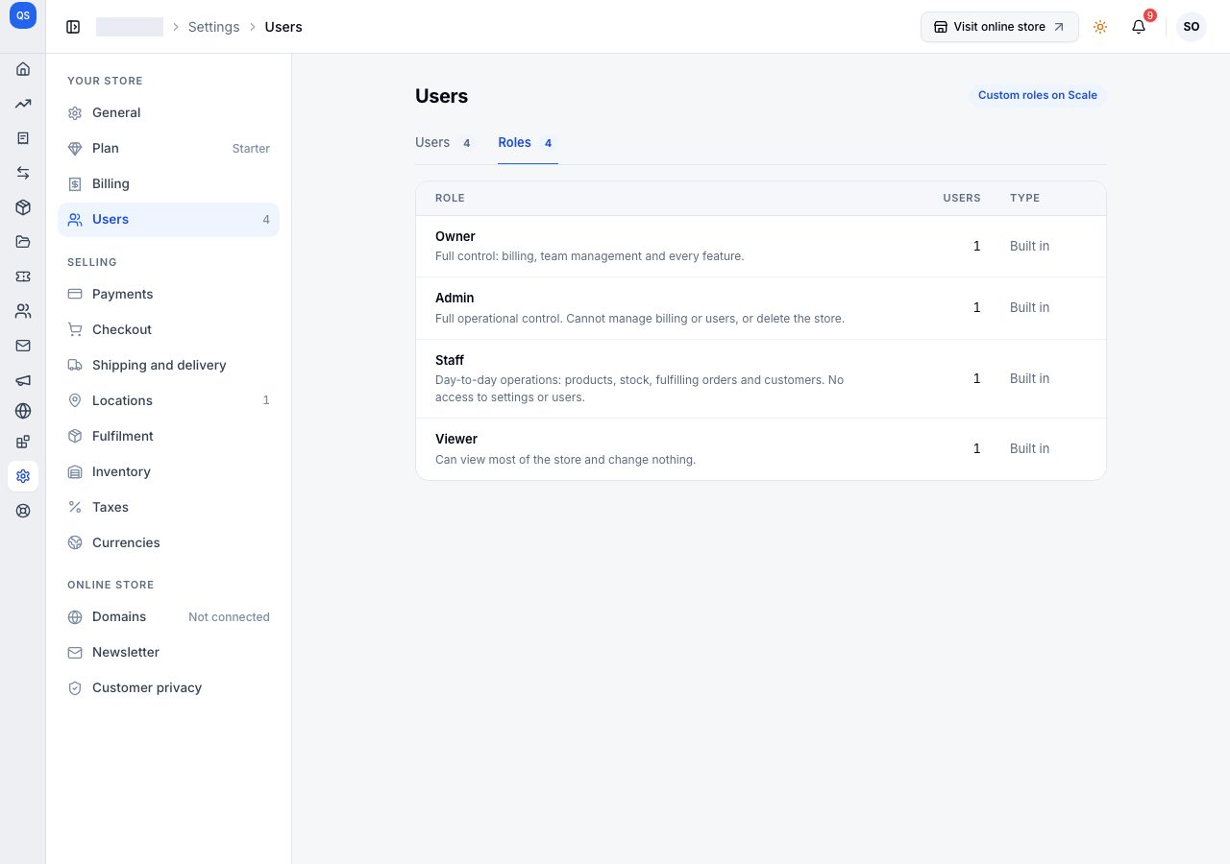
Task: Open the customers people icon in rail
Action: [x=23, y=311]
